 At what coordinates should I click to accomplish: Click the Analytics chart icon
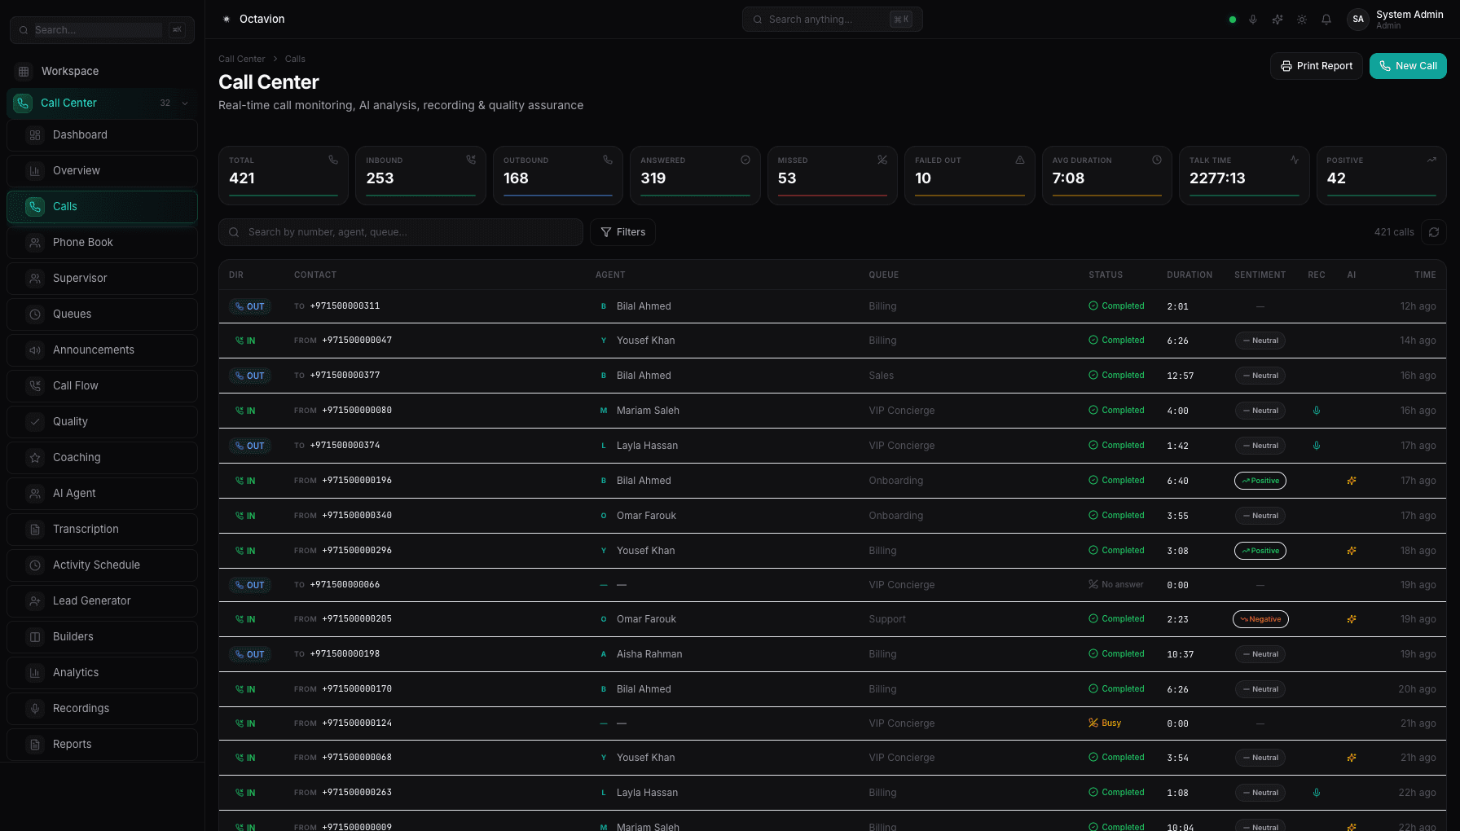(35, 673)
